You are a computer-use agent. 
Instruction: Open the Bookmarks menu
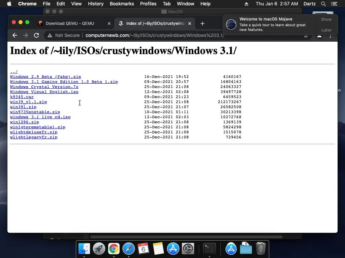[122, 4]
